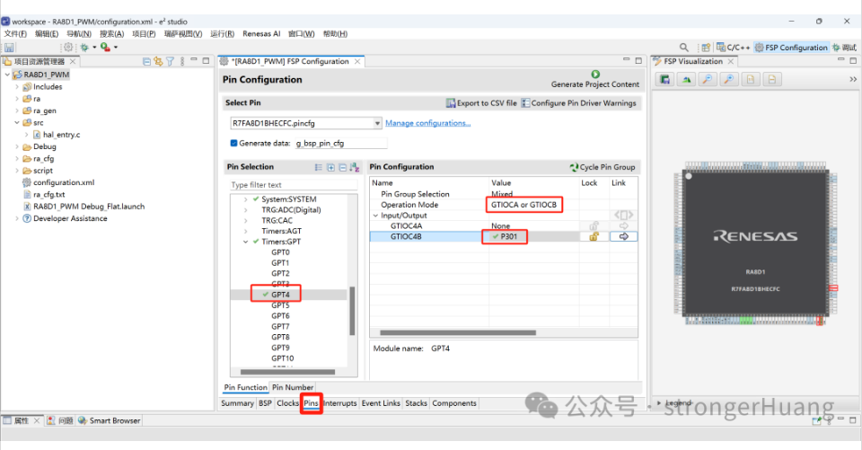This screenshot has width=862, height=450.
Task: Click the gear build icon in toolbar
Action: click(x=68, y=48)
